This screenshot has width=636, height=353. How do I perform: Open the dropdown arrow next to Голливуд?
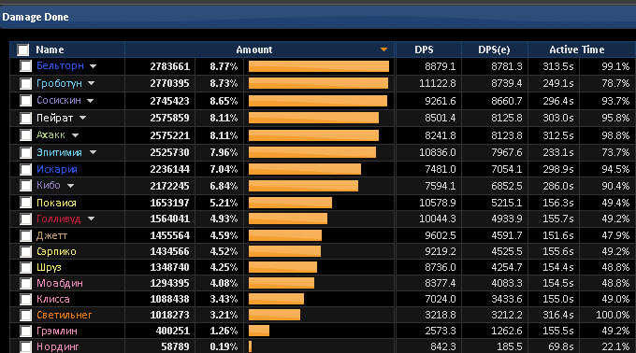tap(91, 219)
